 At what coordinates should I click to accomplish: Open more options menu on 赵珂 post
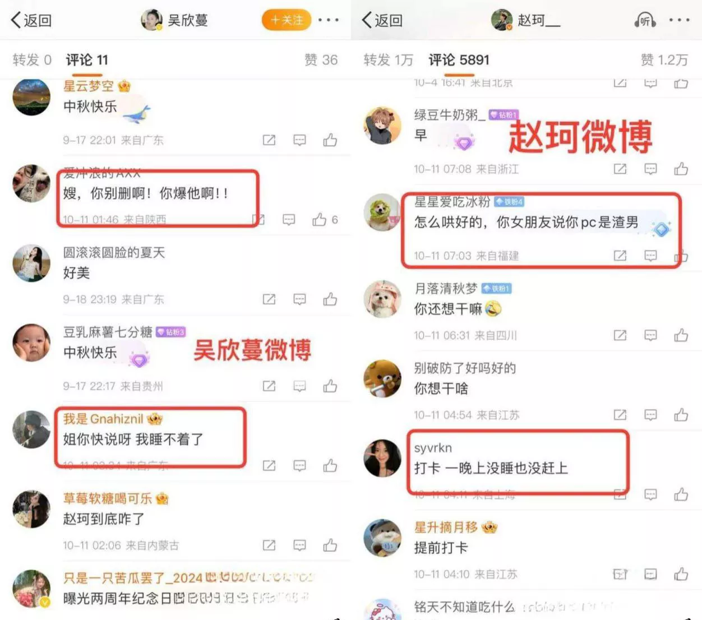pyautogui.click(x=680, y=20)
